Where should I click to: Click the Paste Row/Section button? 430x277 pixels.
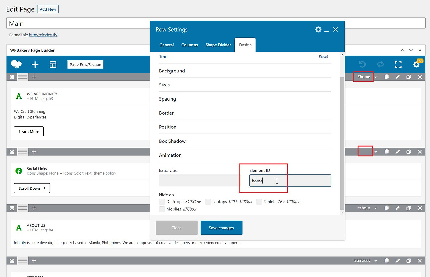click(85, 65)
